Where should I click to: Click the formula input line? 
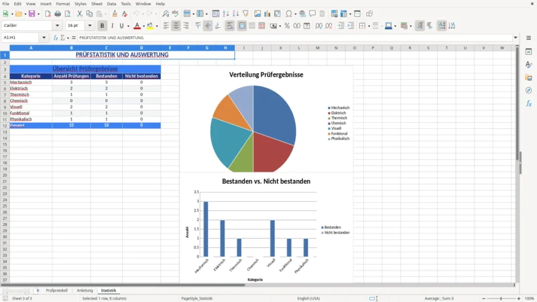pyautogui.click(x=295, y=38)
